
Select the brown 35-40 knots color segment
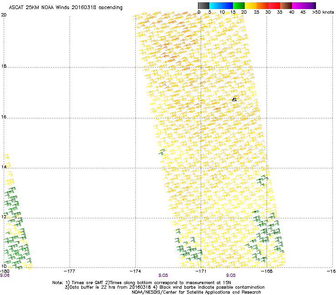pyautogui.click(x=286, y=5)
